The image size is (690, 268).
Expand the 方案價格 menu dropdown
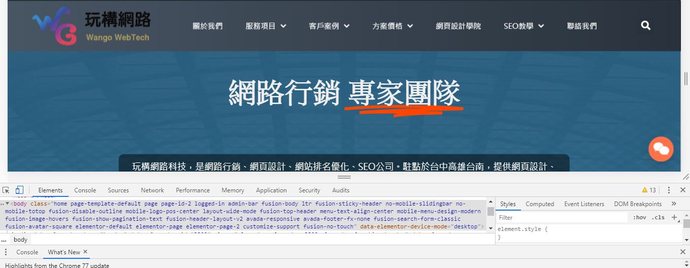[x=393, y=26]
